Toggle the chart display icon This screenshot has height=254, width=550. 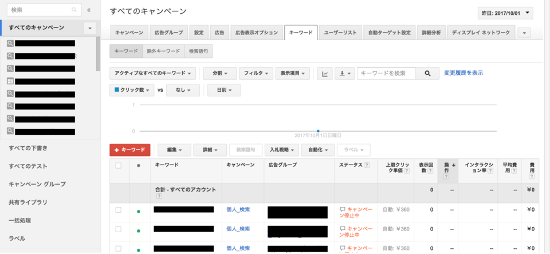325,73
